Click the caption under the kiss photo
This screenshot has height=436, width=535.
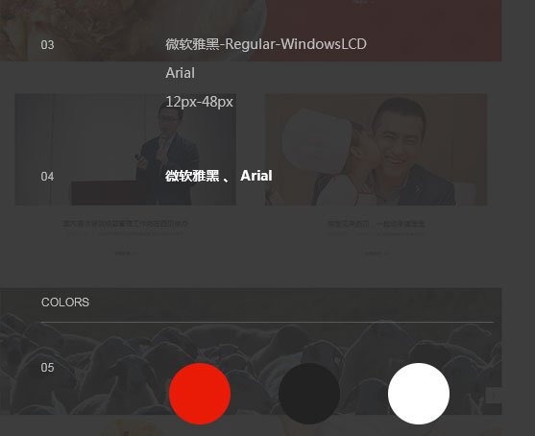click(x=376, y=224)
